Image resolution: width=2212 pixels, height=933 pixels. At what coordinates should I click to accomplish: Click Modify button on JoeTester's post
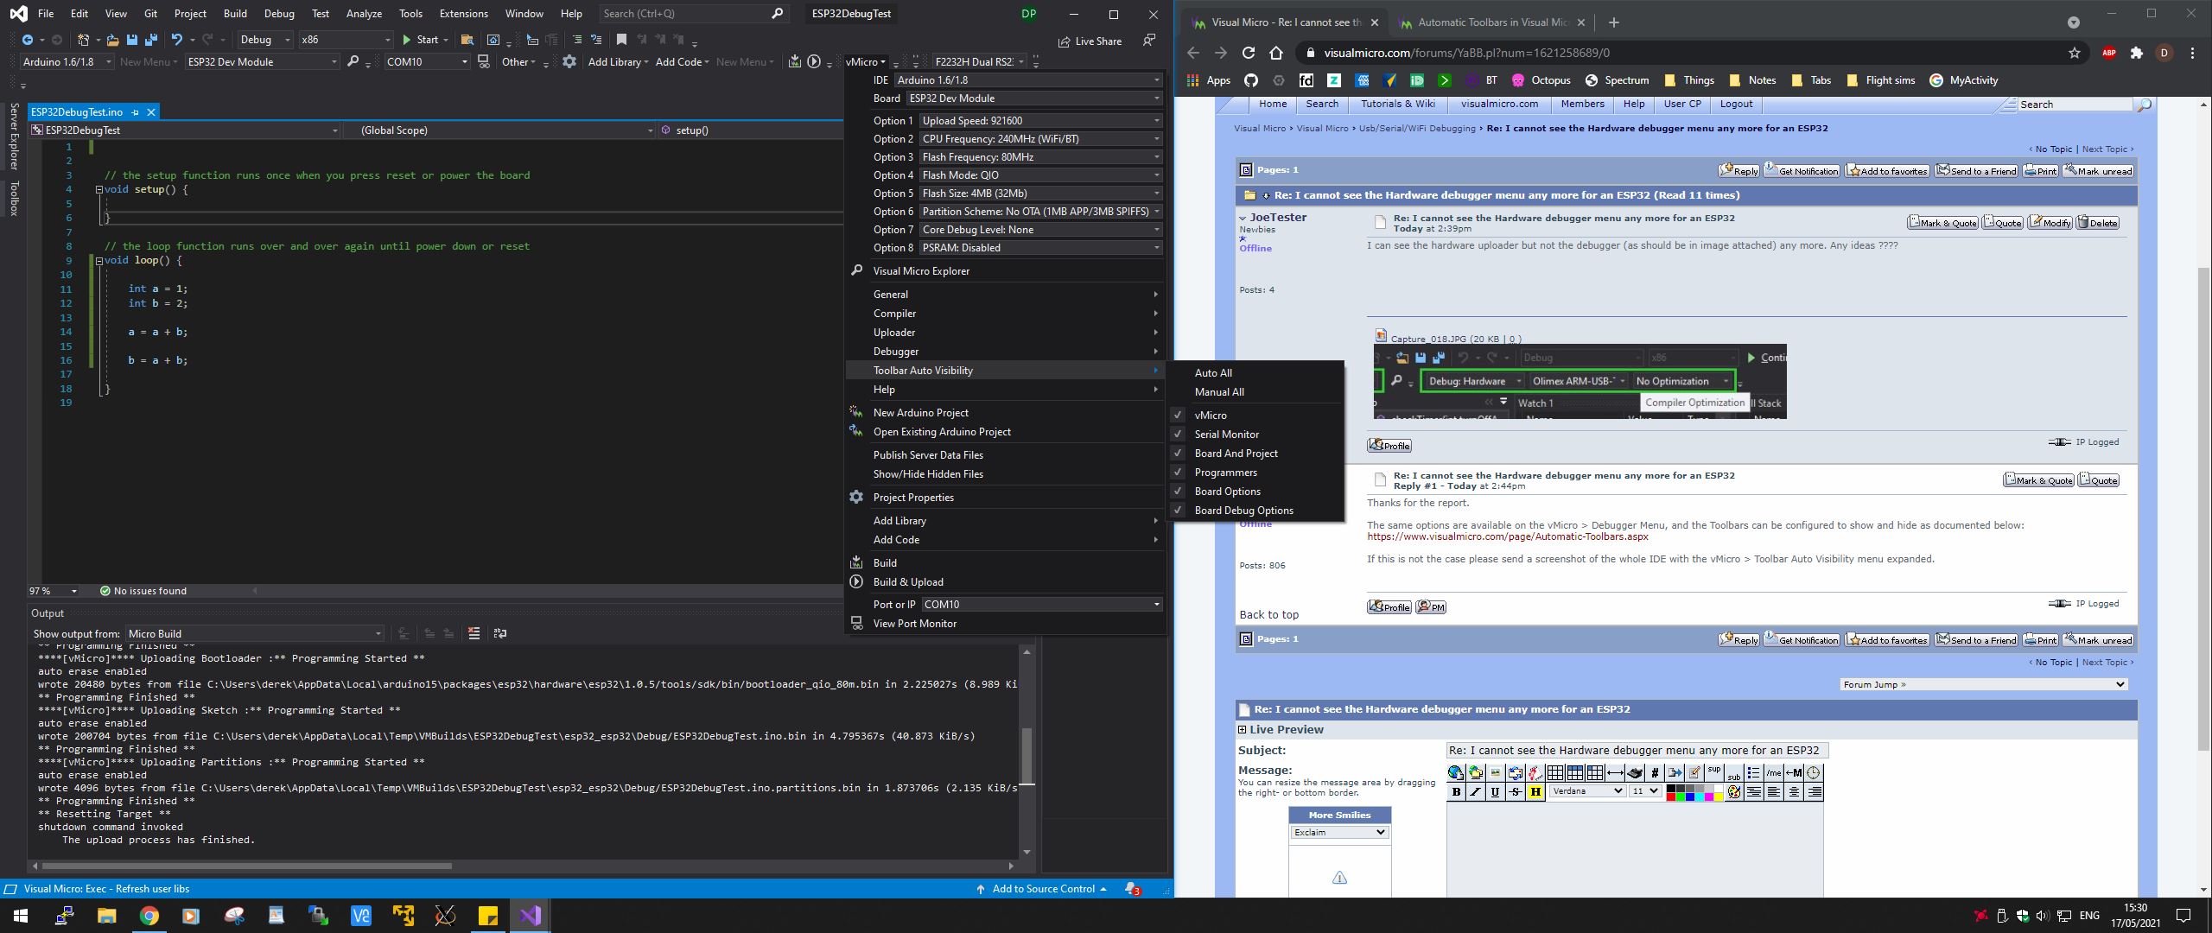(x=2050, y=223)
